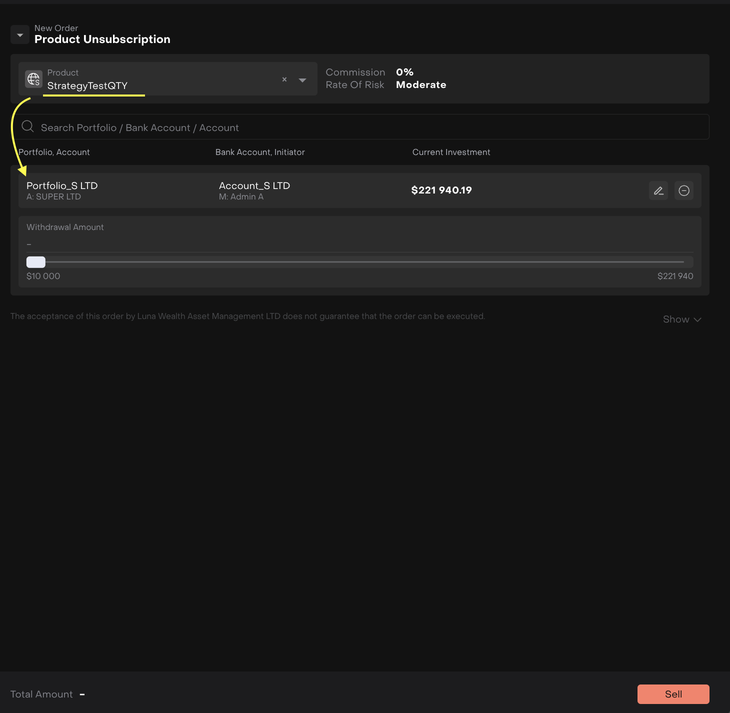Image resolution: width=730 pixels, height=713 pixels.
Task: Remove the Portfolio_S LTD row with minus icon
Action: pos(684,190)
